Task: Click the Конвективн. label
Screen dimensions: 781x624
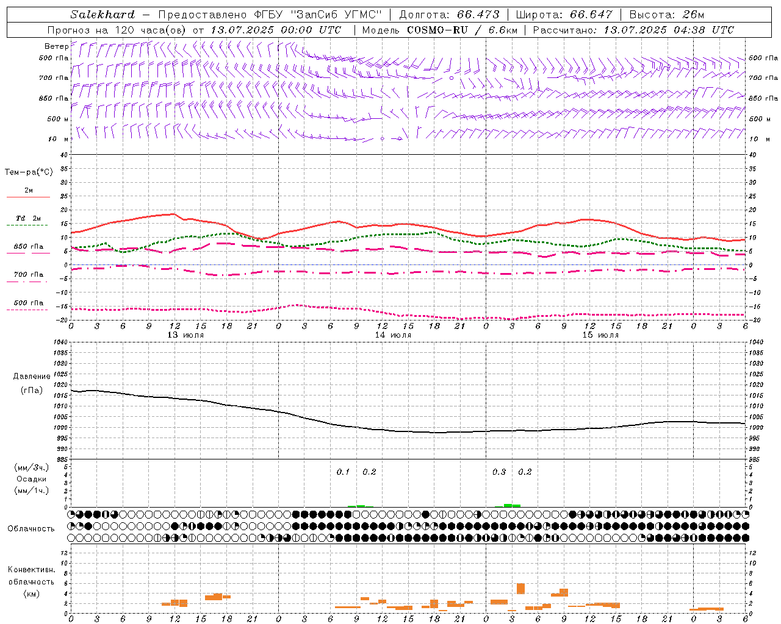Action: pyautogui.click(x=31, y=570)
